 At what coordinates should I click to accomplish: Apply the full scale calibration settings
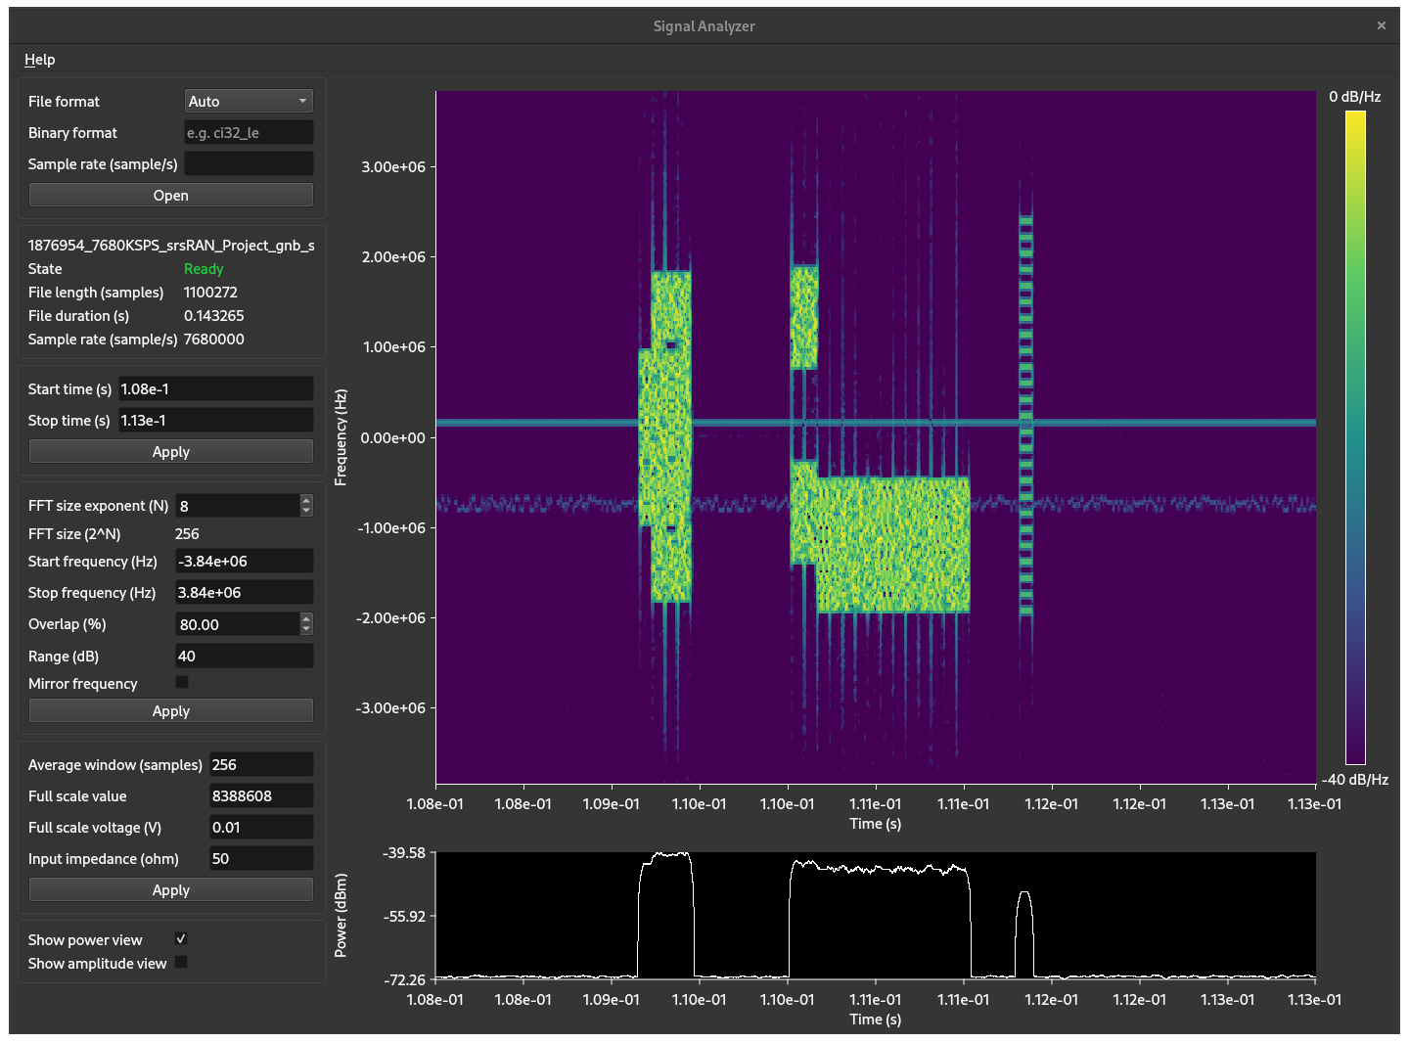click(x=170, y=889)
